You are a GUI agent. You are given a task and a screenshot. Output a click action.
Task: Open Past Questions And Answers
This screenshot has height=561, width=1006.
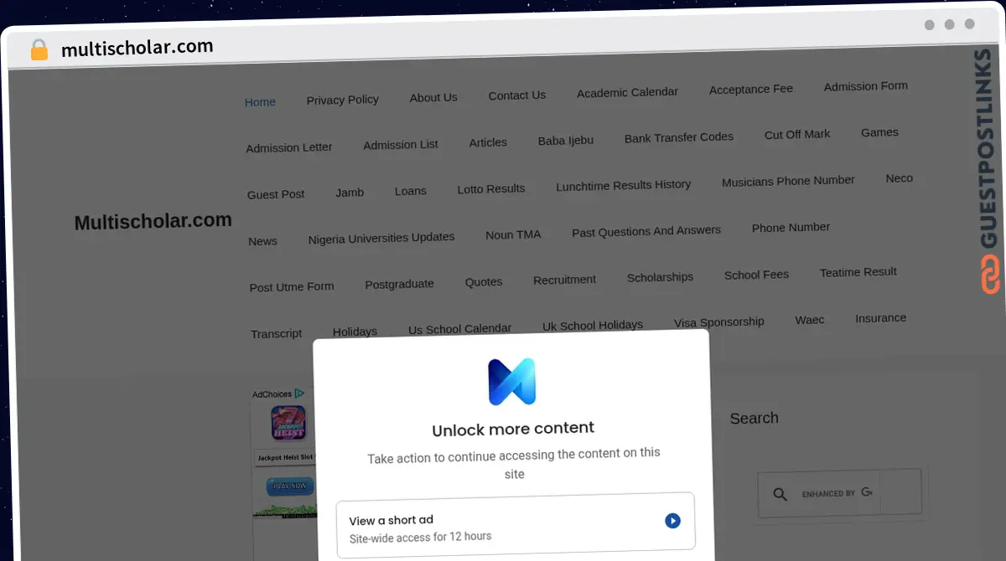click(646, 231)
